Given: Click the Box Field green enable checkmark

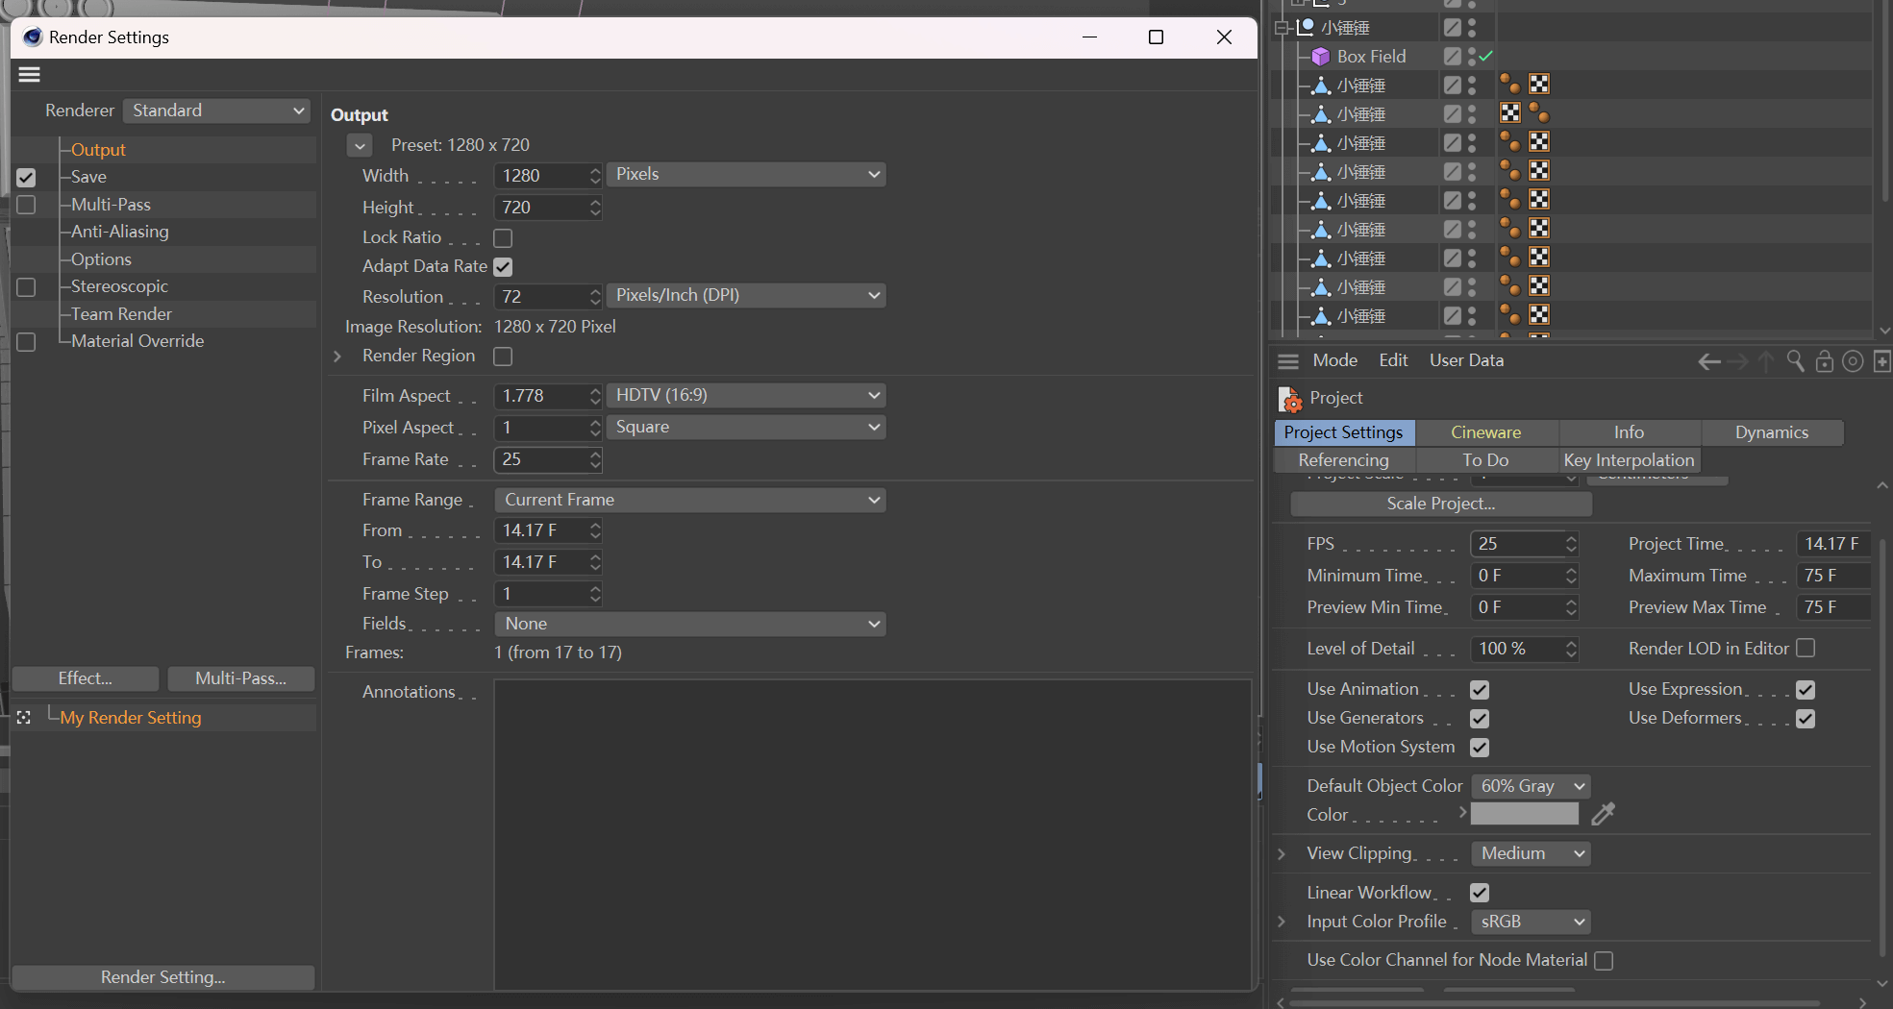Looking at the screenshot, I should coord(1486,57).
